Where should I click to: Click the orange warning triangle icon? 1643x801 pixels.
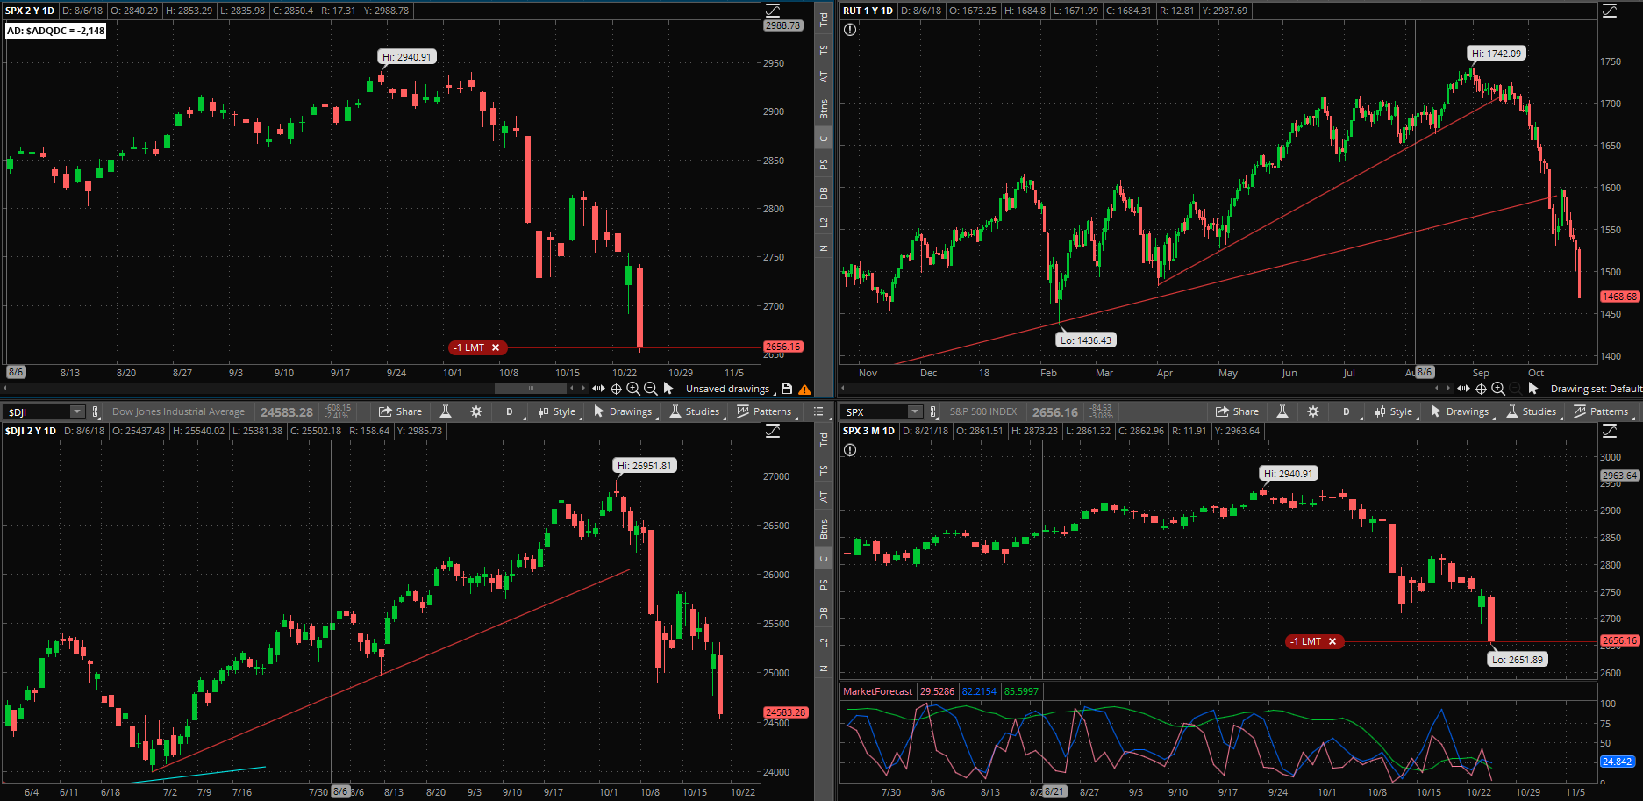804,390
